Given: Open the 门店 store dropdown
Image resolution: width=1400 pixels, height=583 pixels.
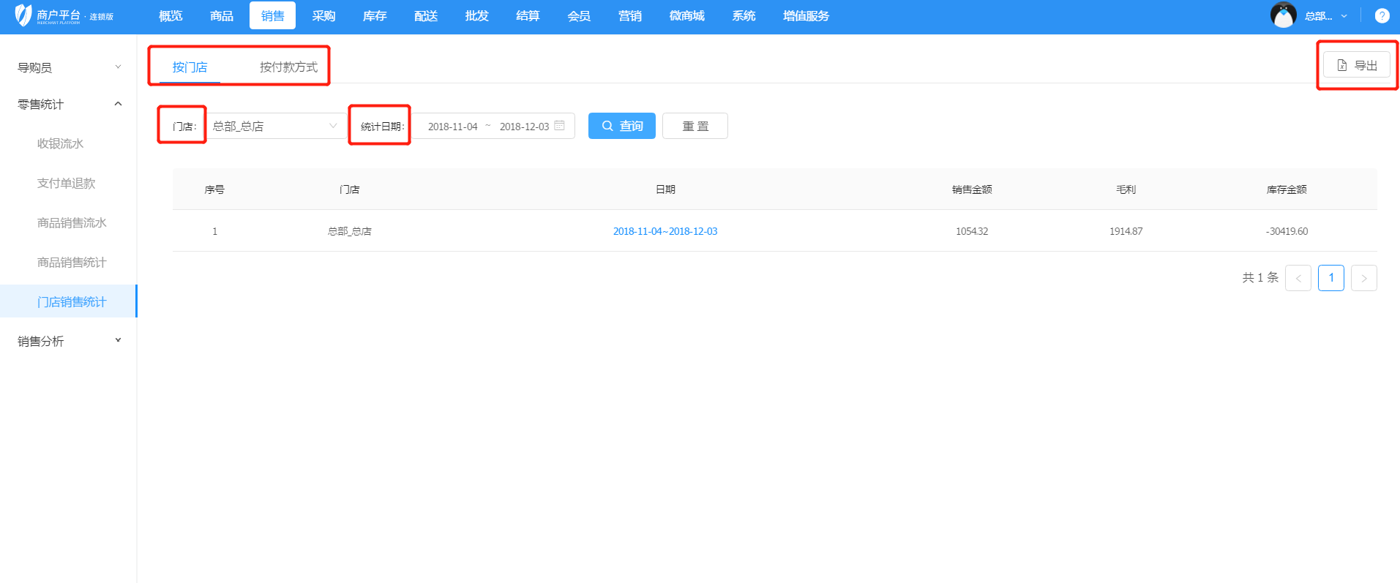Looking at the screenshot, I should point(275,126).
